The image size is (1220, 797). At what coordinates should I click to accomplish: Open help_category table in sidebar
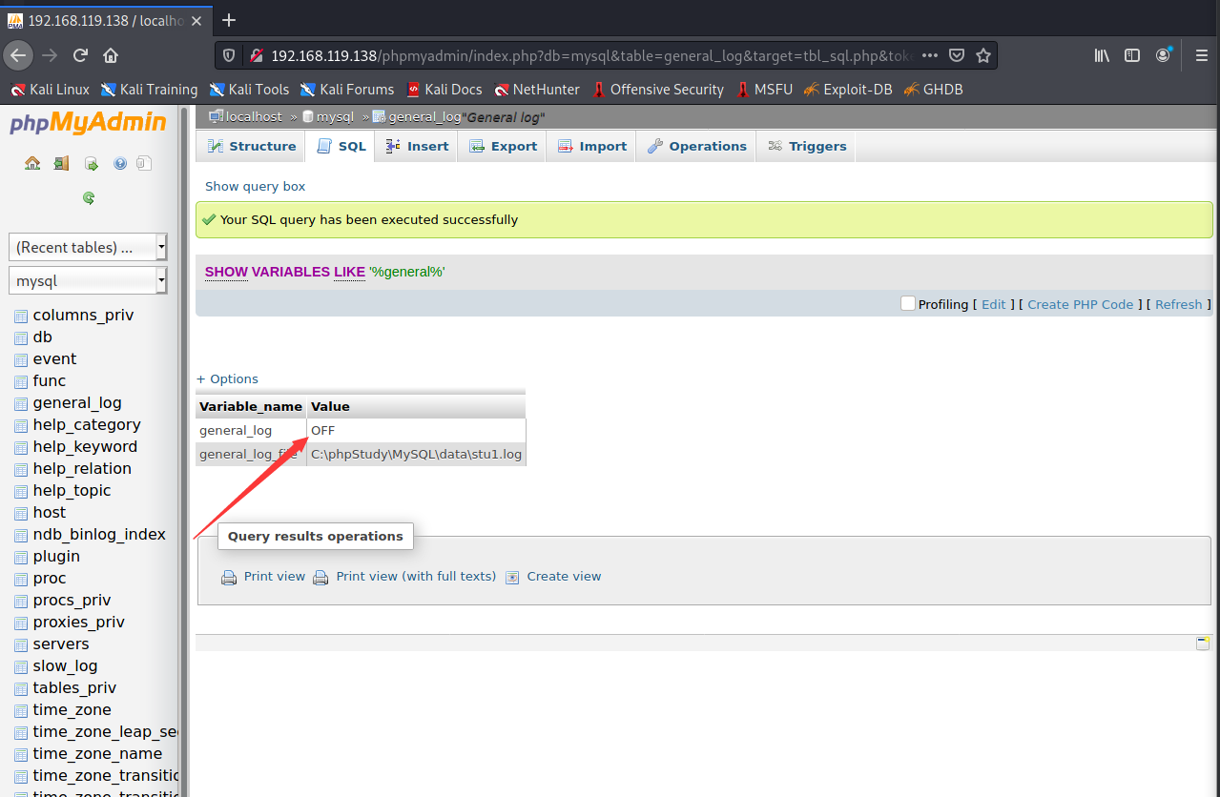pos(87,425)
